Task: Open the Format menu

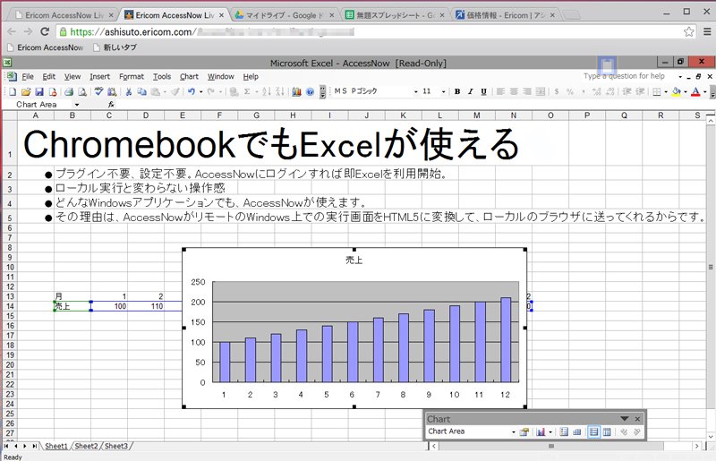Action: [x=131, y=77]
